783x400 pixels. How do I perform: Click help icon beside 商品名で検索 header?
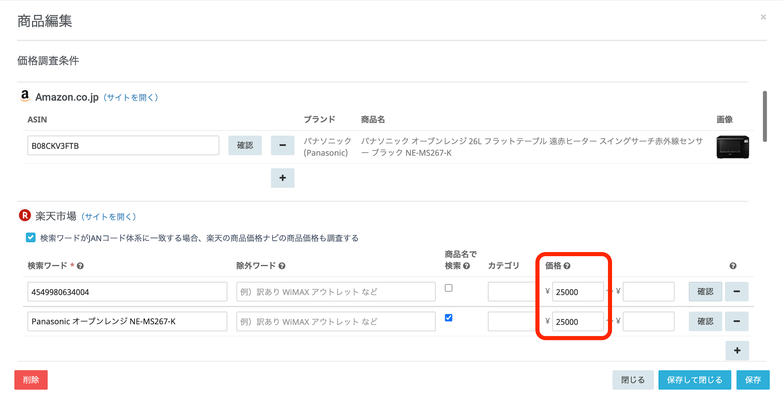click(x=467, y=266)
